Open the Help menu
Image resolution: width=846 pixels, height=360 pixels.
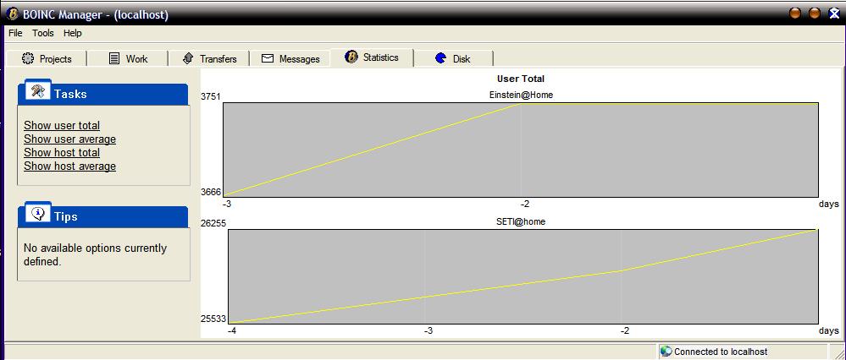tap(73, 33)
